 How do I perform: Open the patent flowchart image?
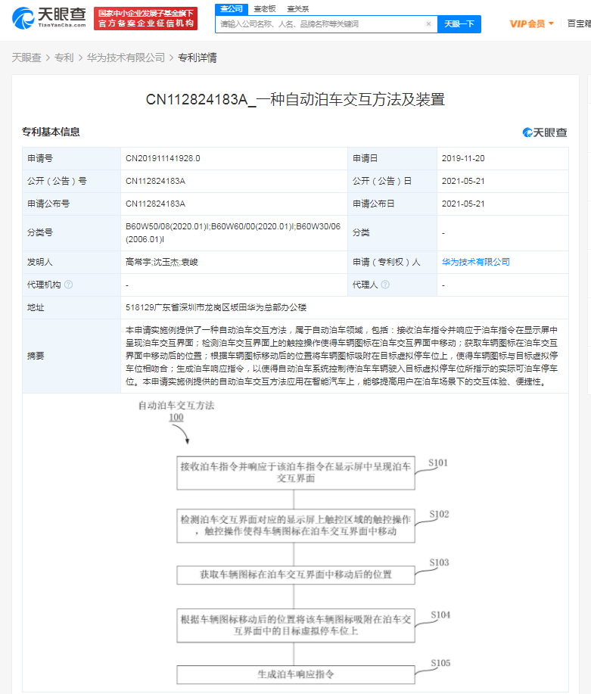pos(295,542)
